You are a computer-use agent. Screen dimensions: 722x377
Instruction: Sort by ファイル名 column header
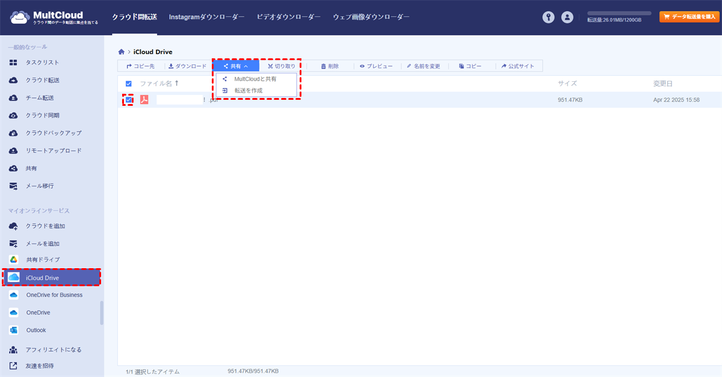tap(159, 84)
